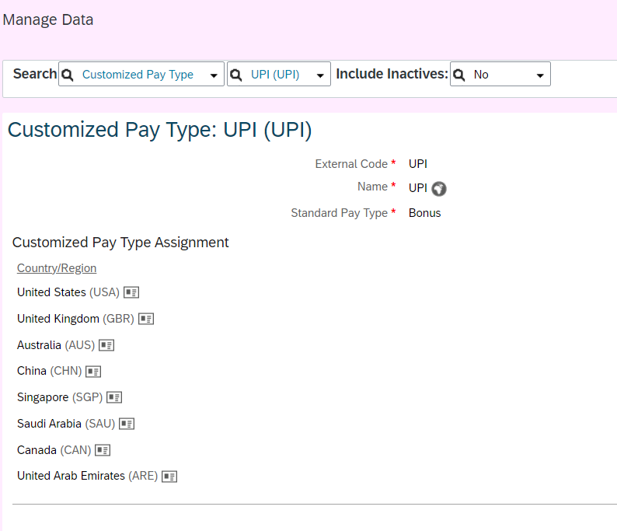This screenshot has height=531, width=617.
Task: Expand the Include Inactives dropdown arrow
Action: [540, 75]
